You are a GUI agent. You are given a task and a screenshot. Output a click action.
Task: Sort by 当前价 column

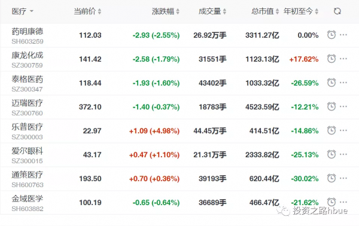pyautogui.click(x=87, y=11)
